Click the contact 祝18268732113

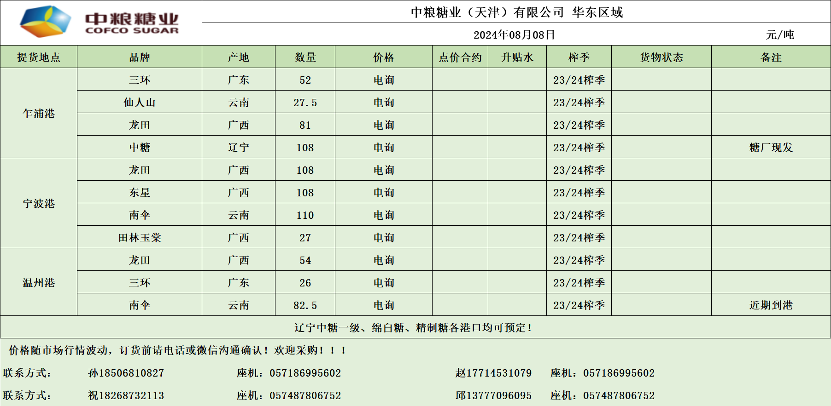[126, 395]
